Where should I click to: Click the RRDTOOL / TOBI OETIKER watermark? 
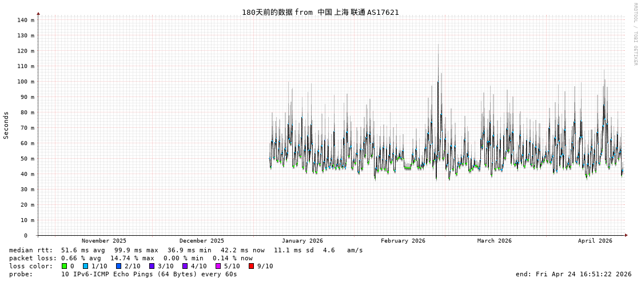coord(635,34)
